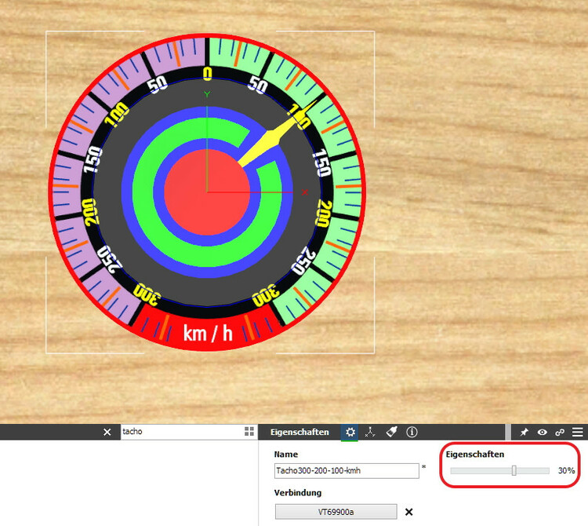Viewport: 588px width, 526px height.
Task: Switch catalog to grid view icon
Action: click(x=249, y=431)
